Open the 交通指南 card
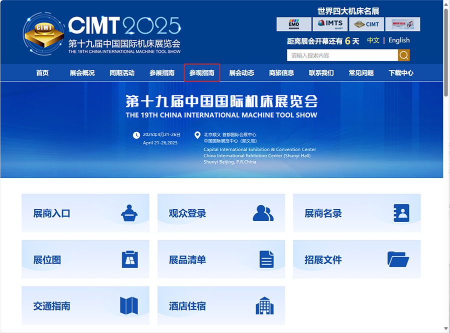450x333 pixels. (x=85, y=306)
